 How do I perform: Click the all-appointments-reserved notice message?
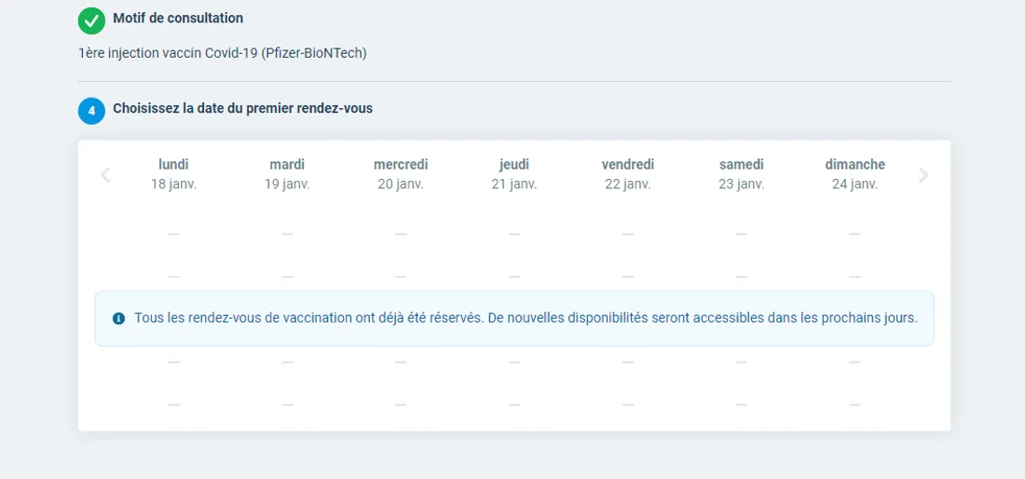point(526,318)
